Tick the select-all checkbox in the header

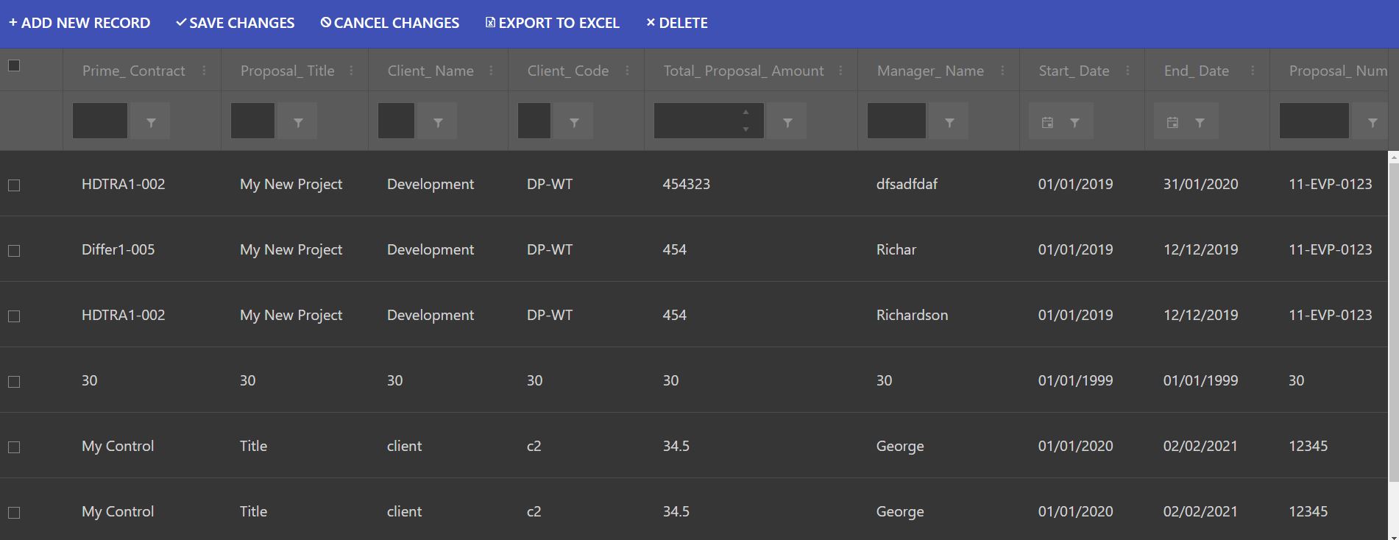14,65
